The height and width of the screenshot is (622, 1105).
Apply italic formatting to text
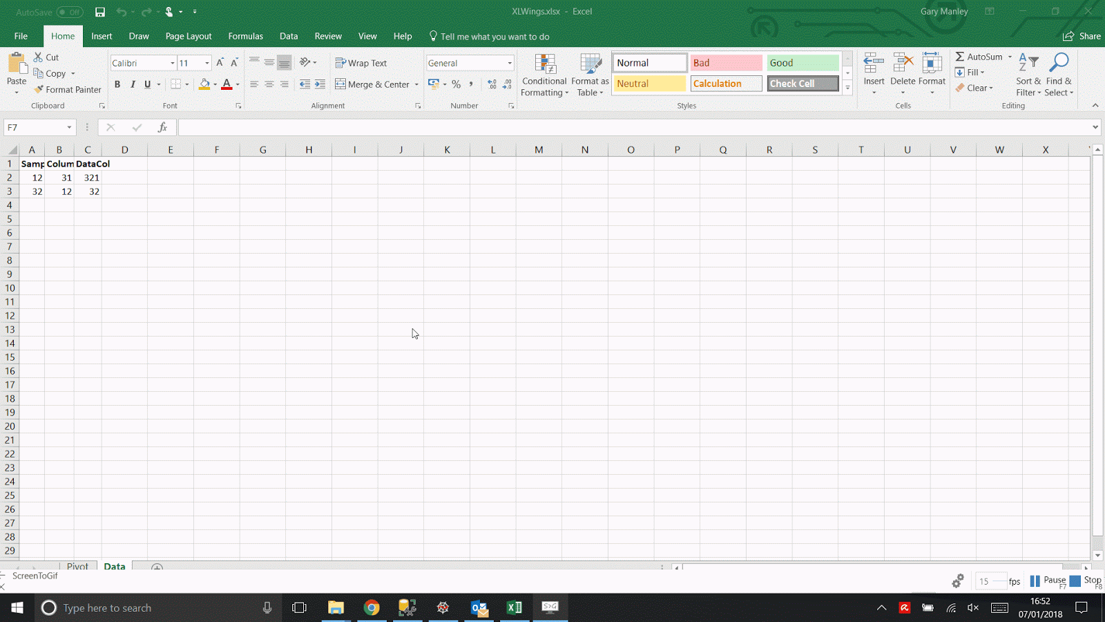tap(133, 84)
